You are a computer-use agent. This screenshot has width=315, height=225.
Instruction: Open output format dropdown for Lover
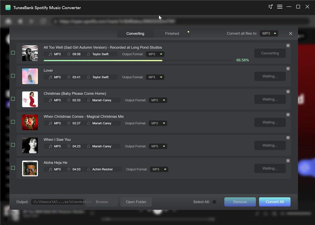click(155, 77)
